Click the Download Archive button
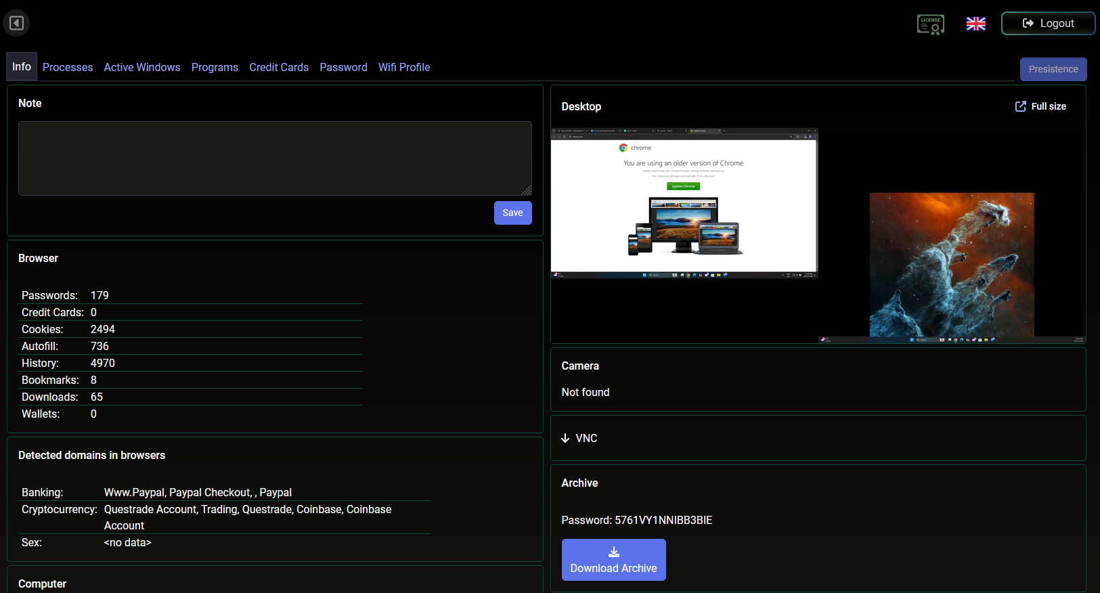1100x593 pixels. click(613, 560)
